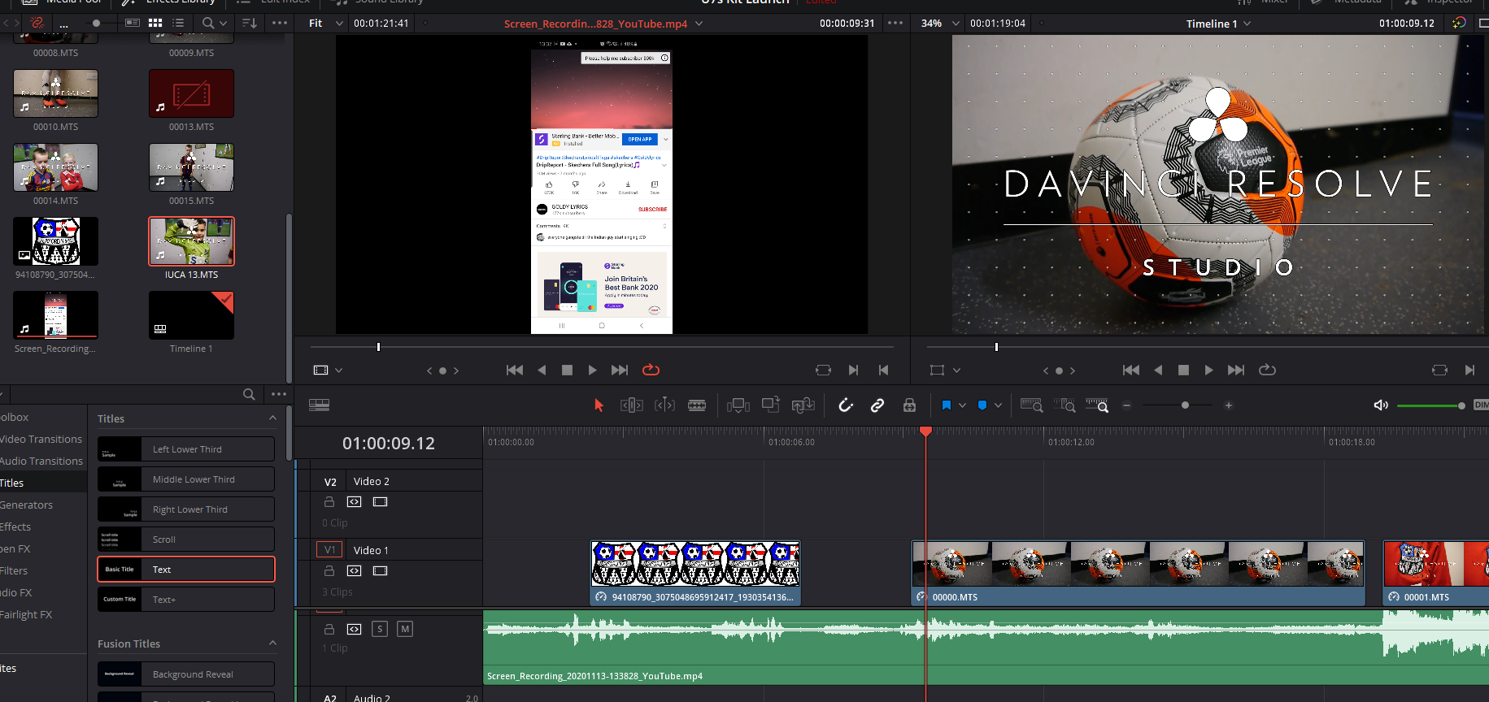Activate the Blade Edit Mode tool
The width and height of the screenshot is (1489, 702).
697,405
